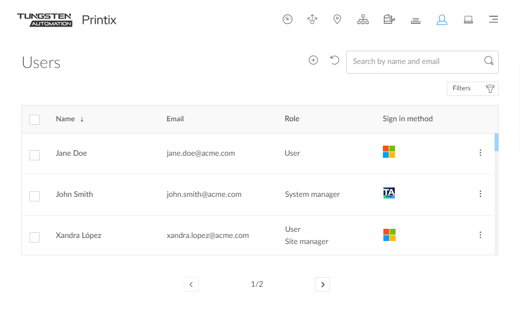Tick the checkbox for Jane Doe
This screenshot has height=310, width=520.
pyautogui.click(x=35, y=155)
